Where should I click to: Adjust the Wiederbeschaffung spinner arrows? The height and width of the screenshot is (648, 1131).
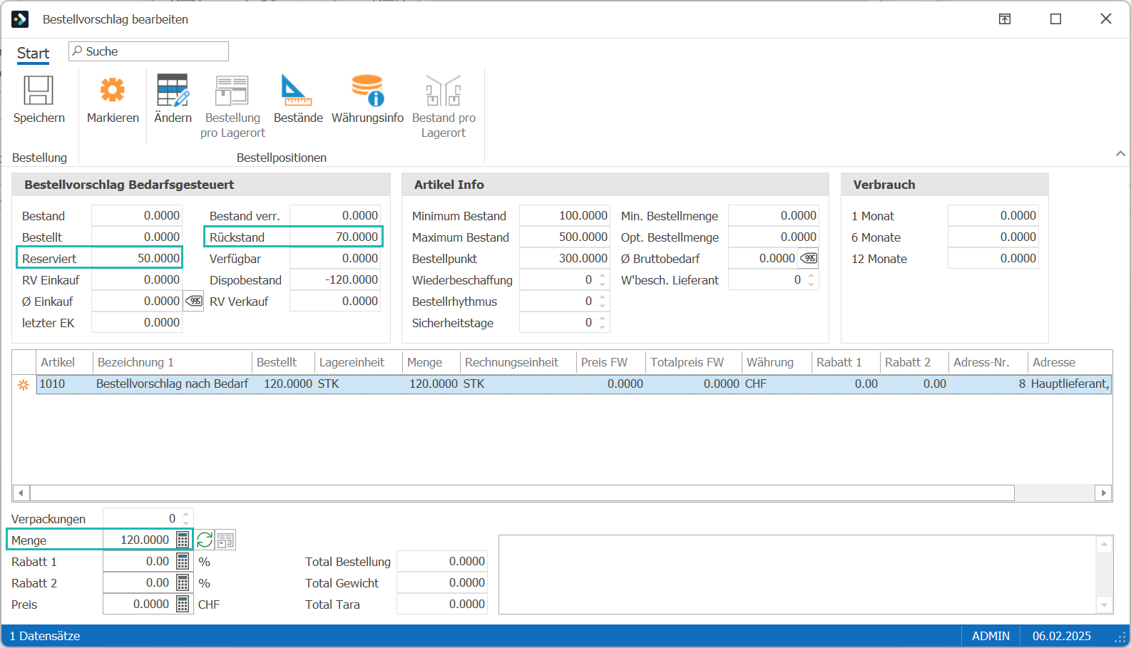coord(602,279)
